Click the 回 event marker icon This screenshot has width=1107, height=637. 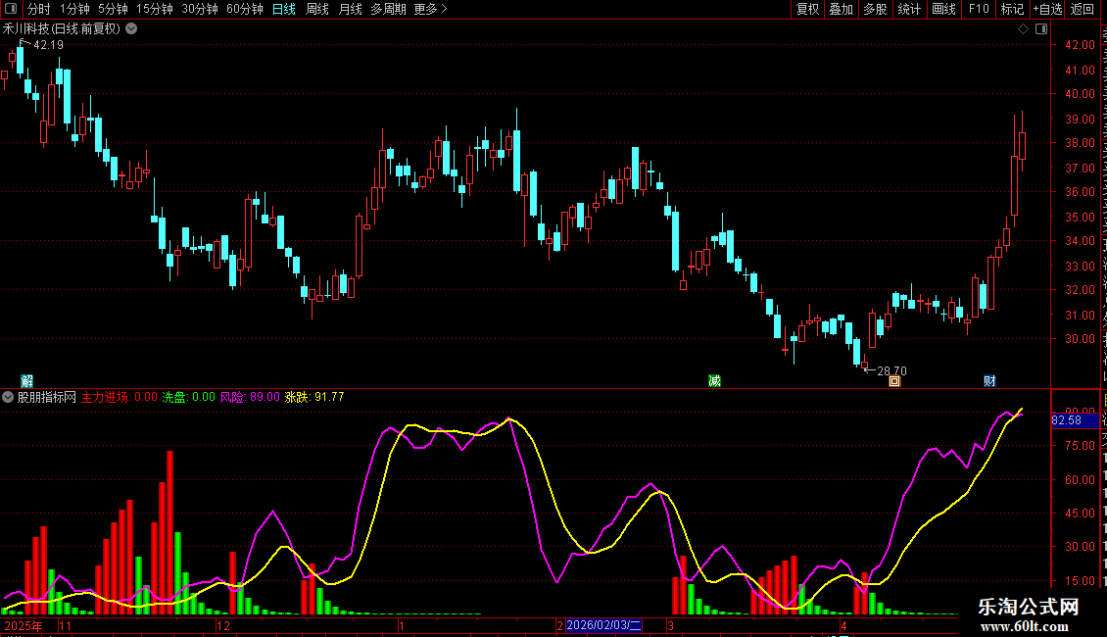coord(894,381)
